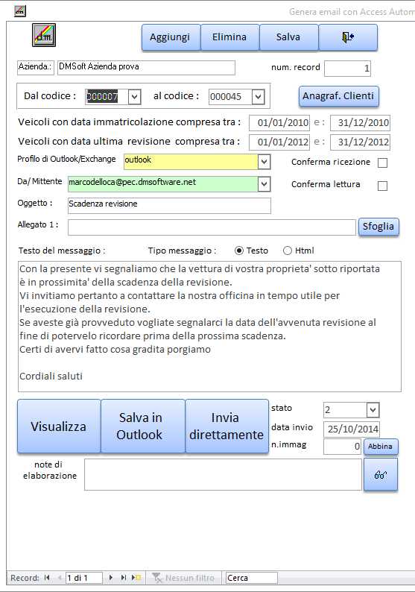Click the immatricolazione start date 01/01/2010
This screenshot has height=592, width=415.
tap(279, 123)
